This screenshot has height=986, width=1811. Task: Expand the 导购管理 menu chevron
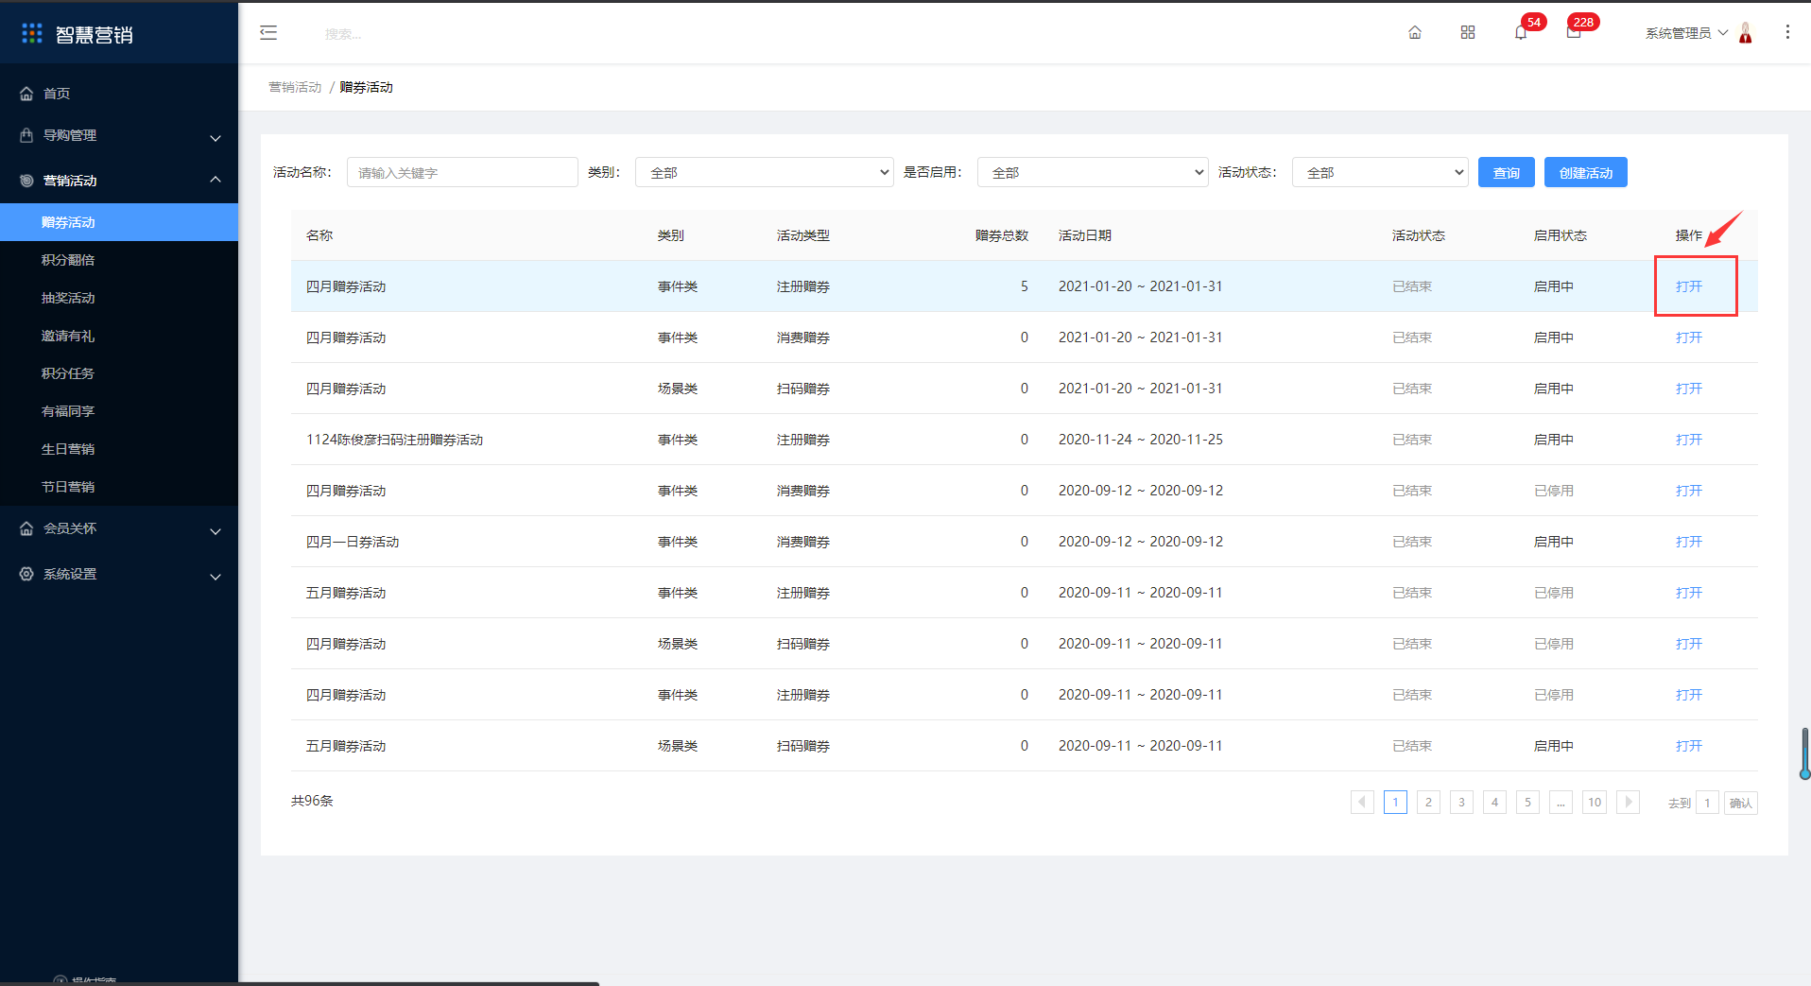pos(216,138)
